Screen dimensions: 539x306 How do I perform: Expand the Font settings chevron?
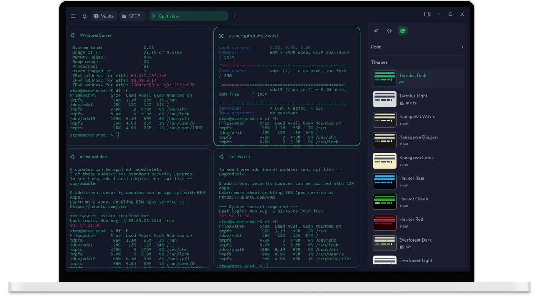(462, 47)
